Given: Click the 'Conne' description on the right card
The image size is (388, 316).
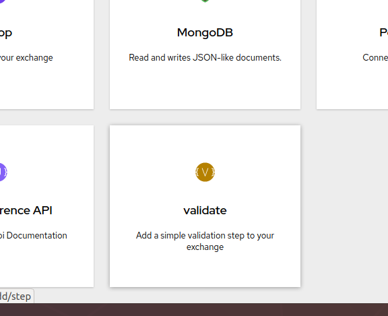Looking at the screenshot, I should (375, 57).
